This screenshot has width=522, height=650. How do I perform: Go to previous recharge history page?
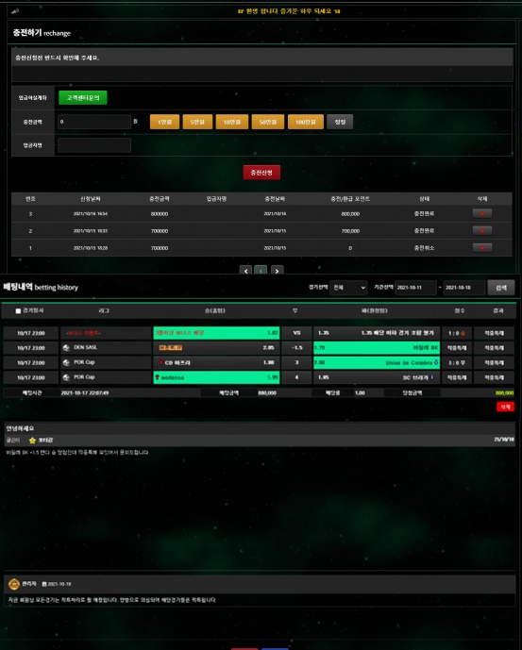[245, 271]
